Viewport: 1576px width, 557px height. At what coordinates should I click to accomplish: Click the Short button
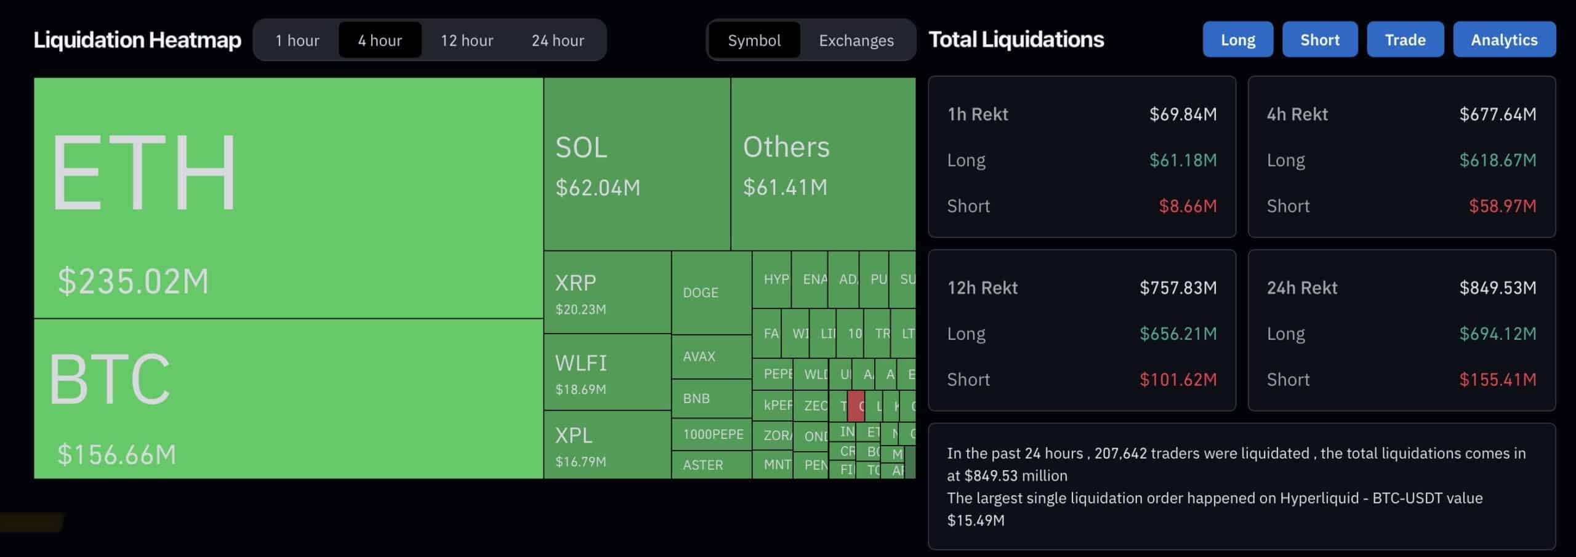[x=1319, y=40]
